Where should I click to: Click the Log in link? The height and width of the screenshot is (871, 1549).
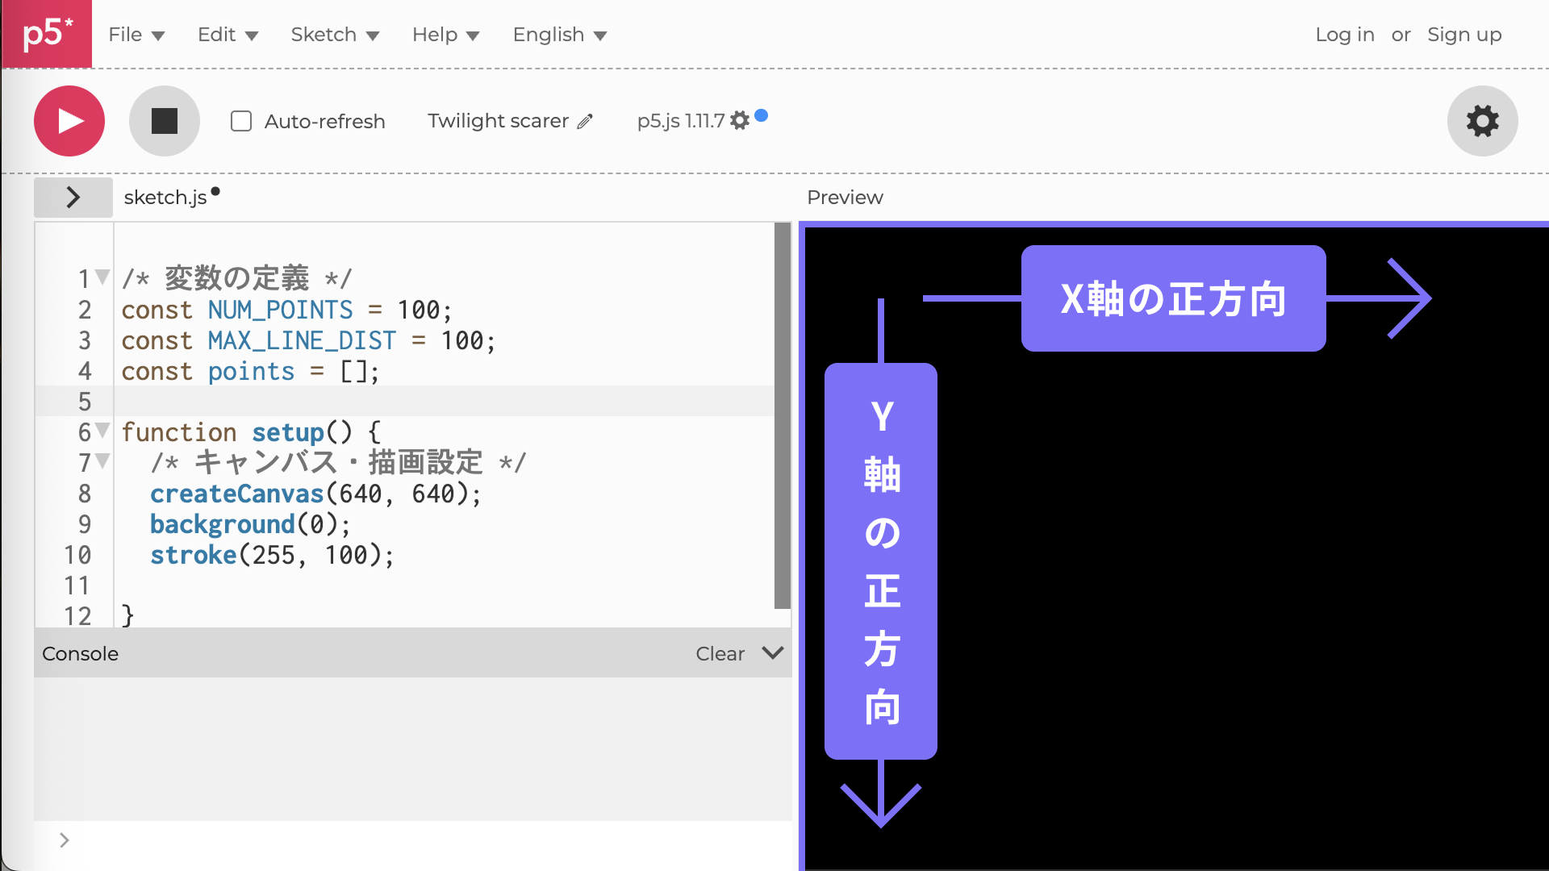1345,35
